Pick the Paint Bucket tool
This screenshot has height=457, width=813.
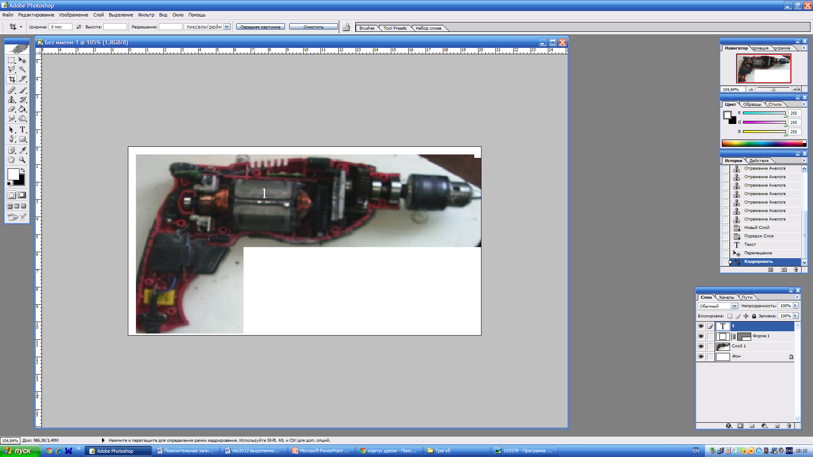pos(22,109)
